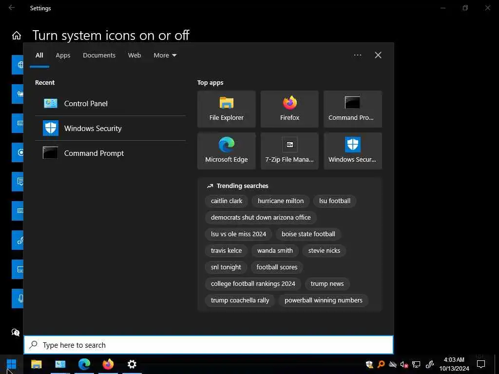Search trending 'travis kelce'

226,251
